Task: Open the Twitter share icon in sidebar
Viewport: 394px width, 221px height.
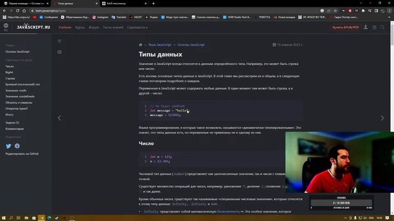Action: coord(9,146)
